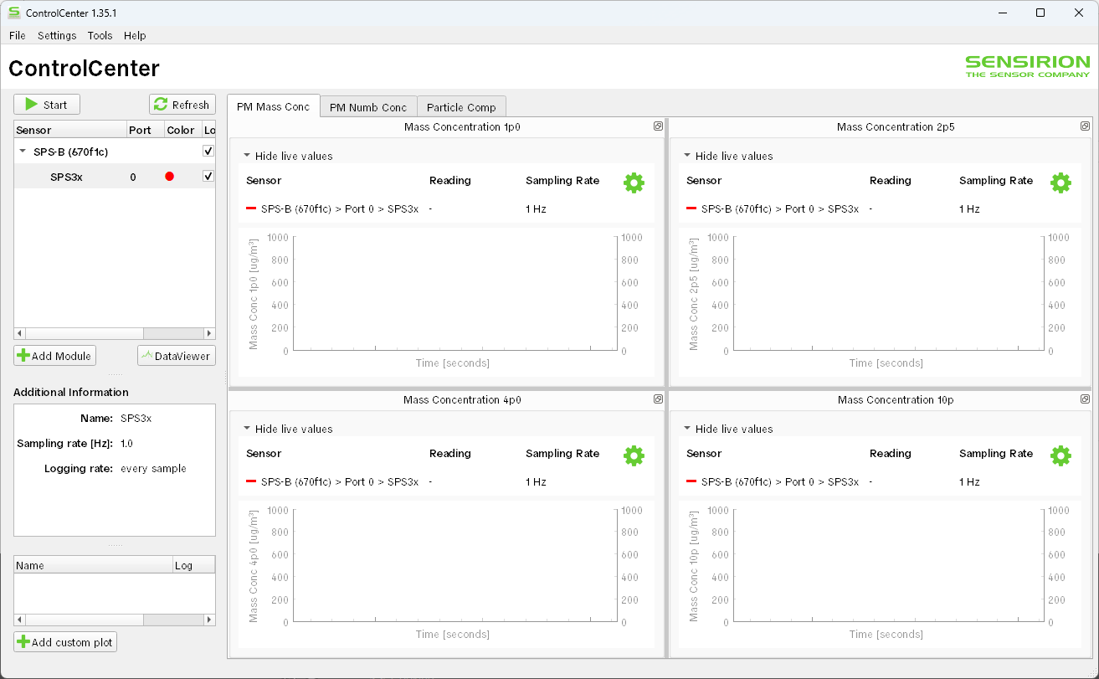1099x679 pixels.
Task: Click the sensor list horizontal scrollbar thumb
Action: click(83, 333)
